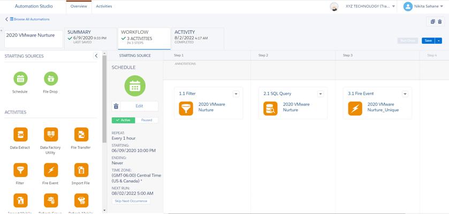
Task: Open the 3.1 Fire Event activity dropdown
Action: coord(405,94)
